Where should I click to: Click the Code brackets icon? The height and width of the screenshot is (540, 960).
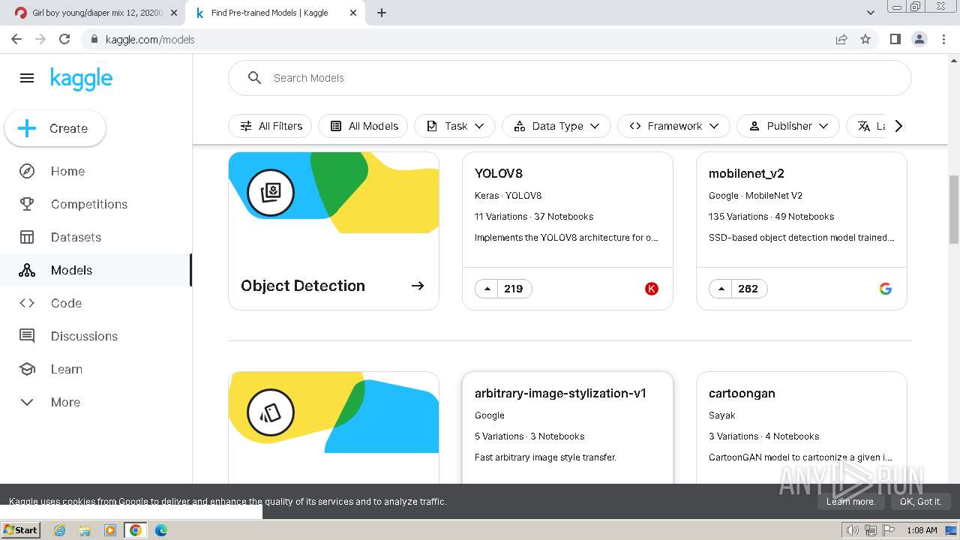[x=27, y=303]
